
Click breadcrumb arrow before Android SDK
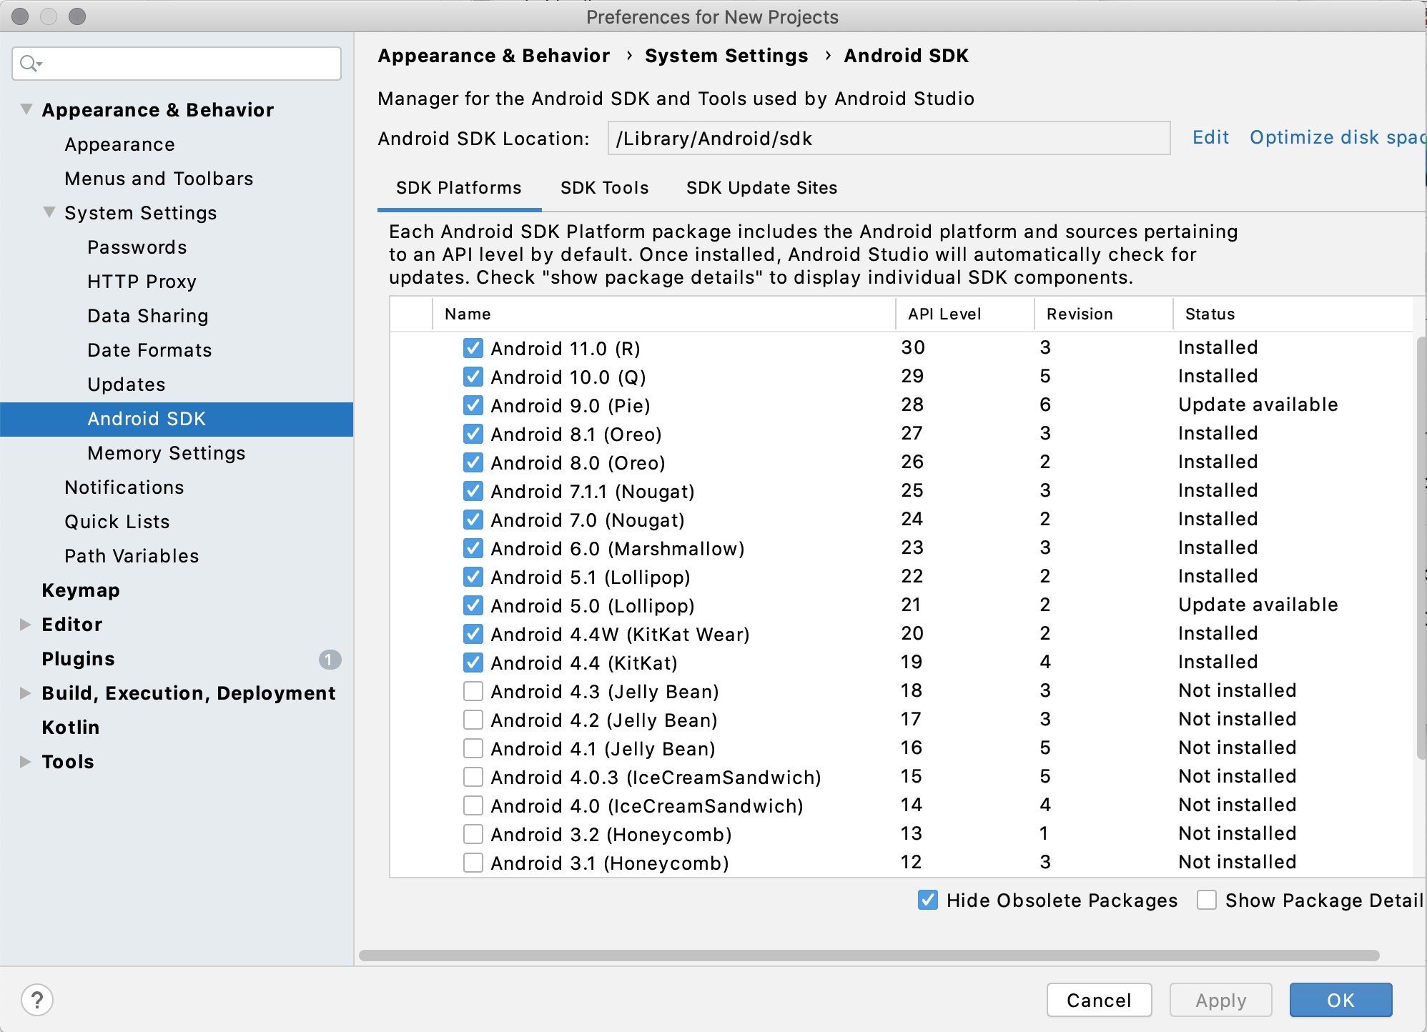click(827, 56)
